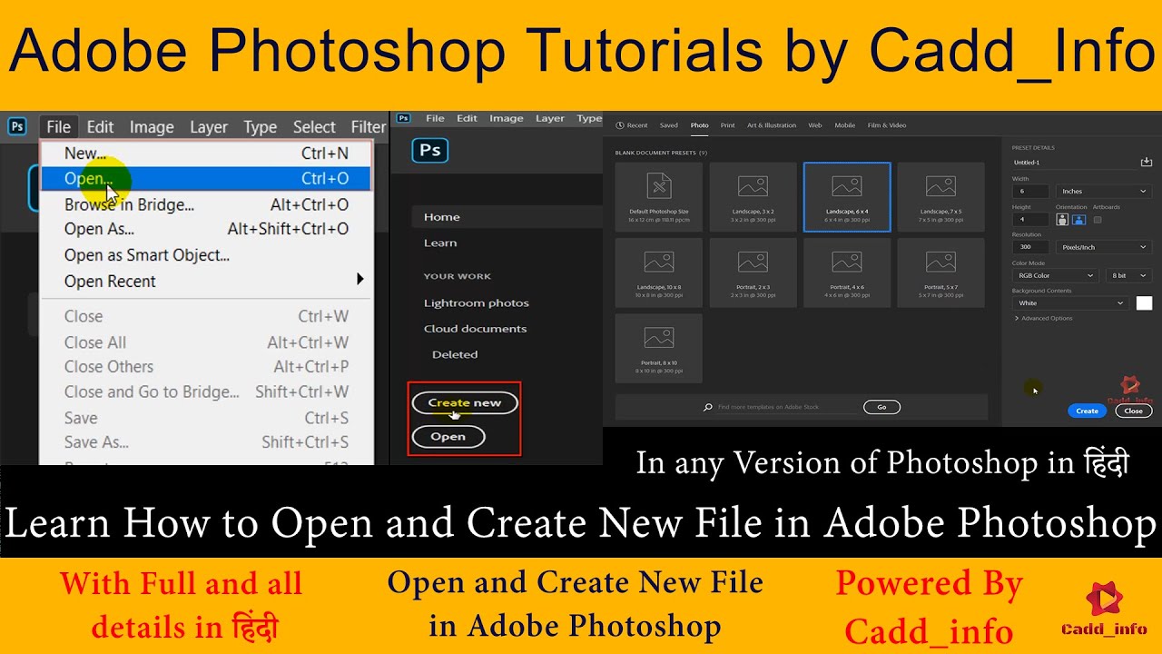
Task: Switch to the Photo tab
Action: pos(700,125)
